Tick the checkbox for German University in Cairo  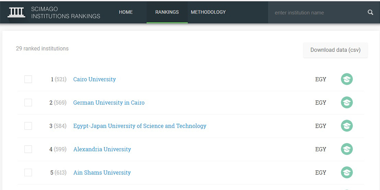[x=28, y=103]
